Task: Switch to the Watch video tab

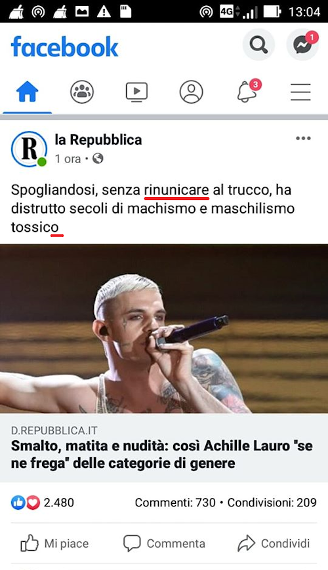Action: [x=136, y=92]
